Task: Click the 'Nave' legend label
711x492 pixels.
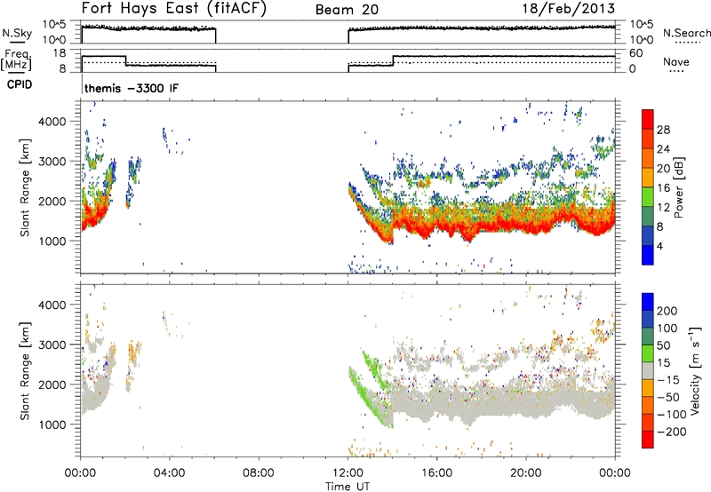Action: [675, 61]
